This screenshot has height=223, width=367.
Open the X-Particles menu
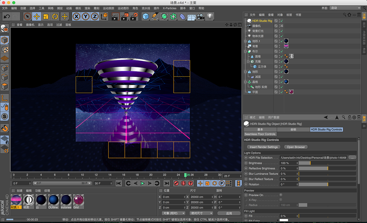tap(169, 8)
